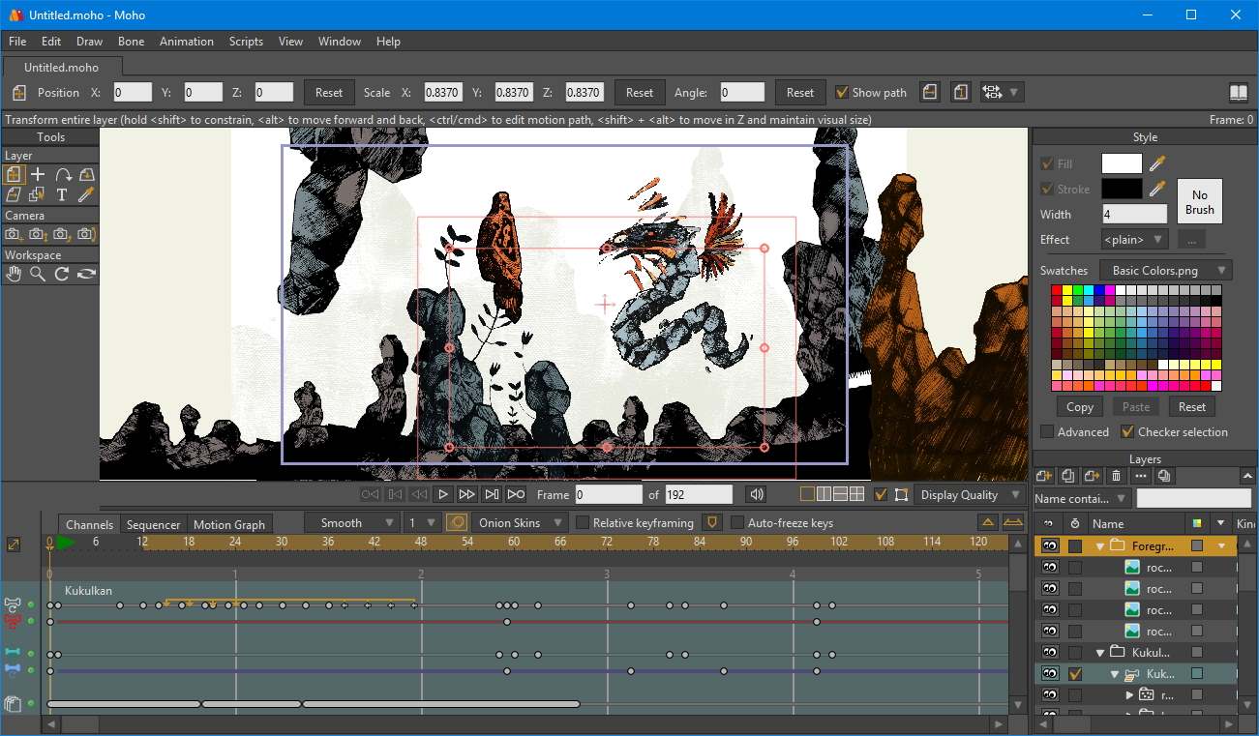Viewport: 1259px width, 736px height.
Task: Toggle the Show path checkbox
Action: [842, 93]
